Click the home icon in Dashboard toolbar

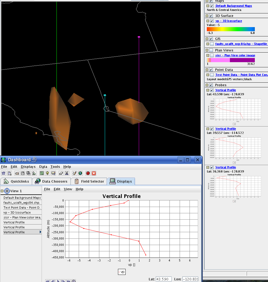point(3,173)
